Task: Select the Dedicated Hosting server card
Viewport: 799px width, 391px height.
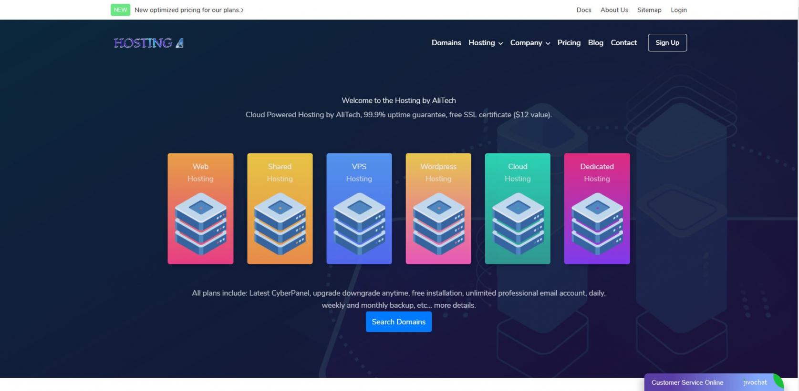Action: (597, 209)
